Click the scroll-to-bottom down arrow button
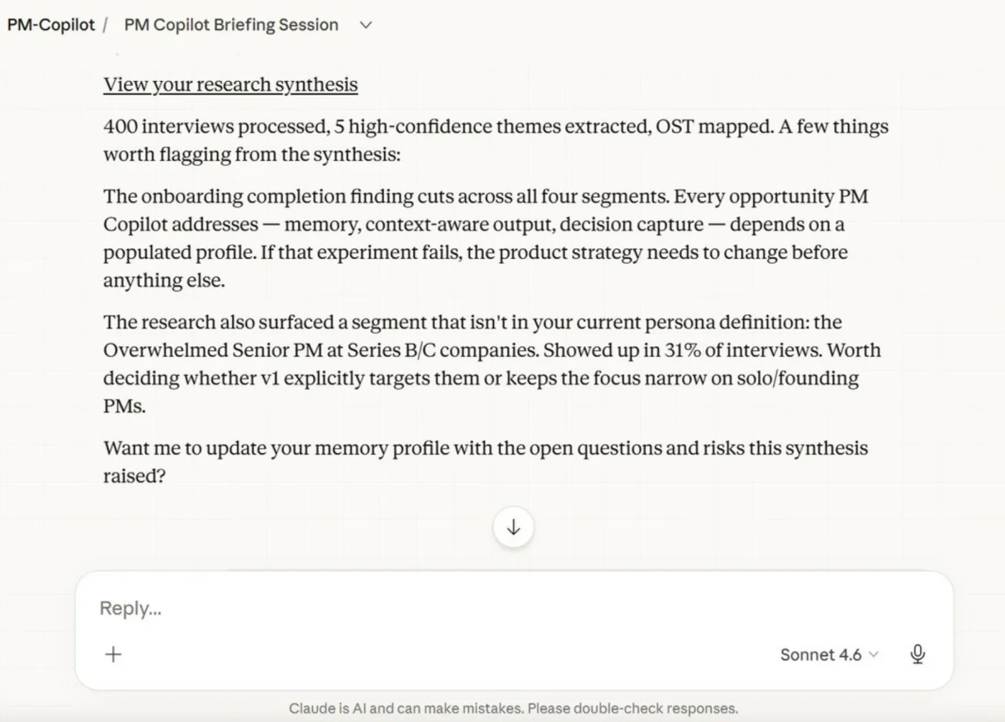 (x=513, y=528)
